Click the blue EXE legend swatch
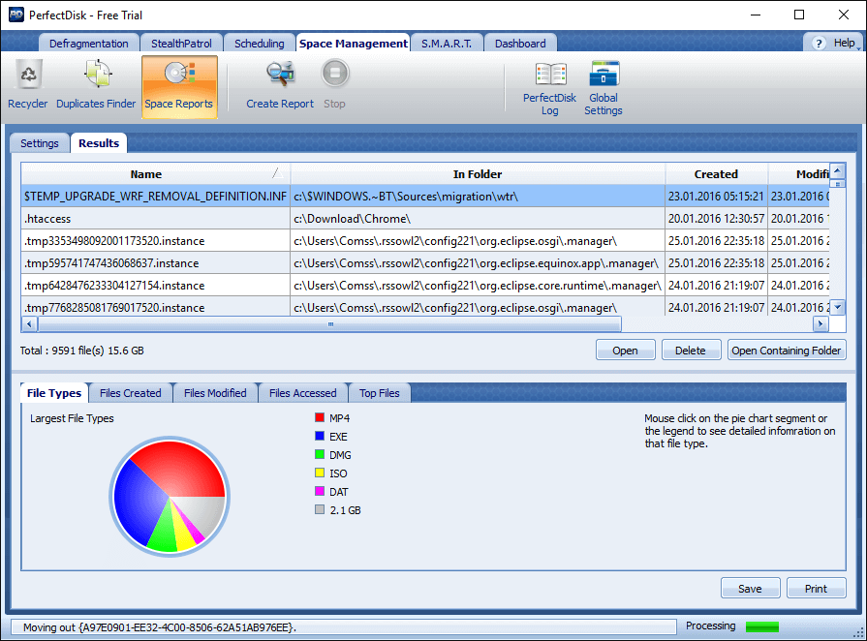This screenshot has height=641, width=867. (320, 436)
